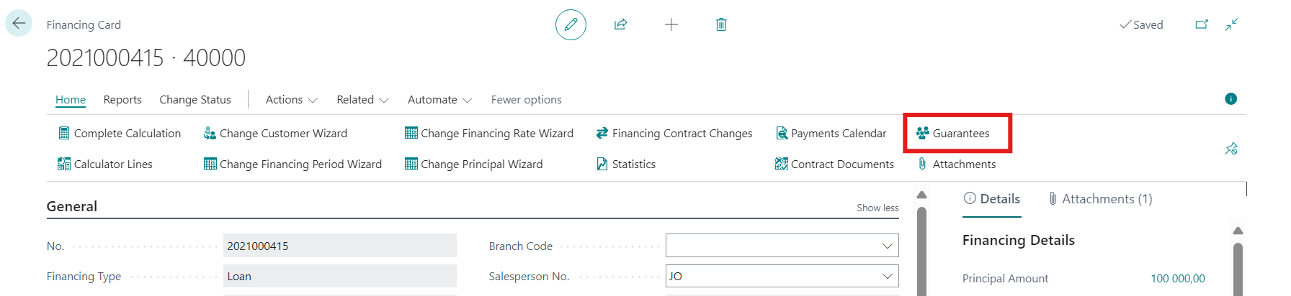1291x296 pixels.
Task: Expand the Related menu
Action: [362, 100]
